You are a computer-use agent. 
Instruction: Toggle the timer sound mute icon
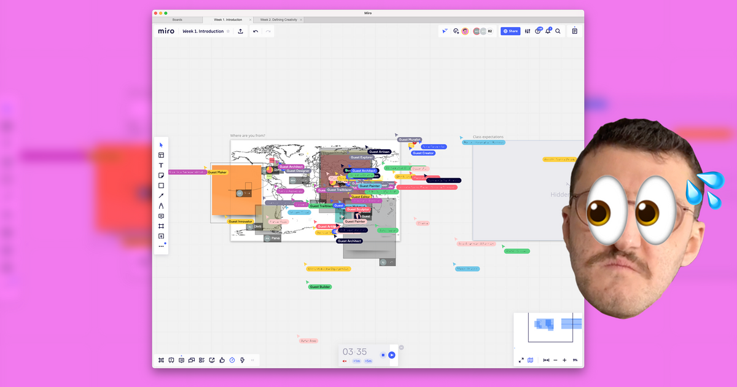[345, 361]
